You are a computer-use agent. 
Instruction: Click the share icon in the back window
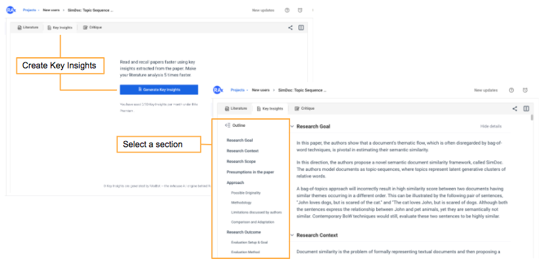pos(290,28)
